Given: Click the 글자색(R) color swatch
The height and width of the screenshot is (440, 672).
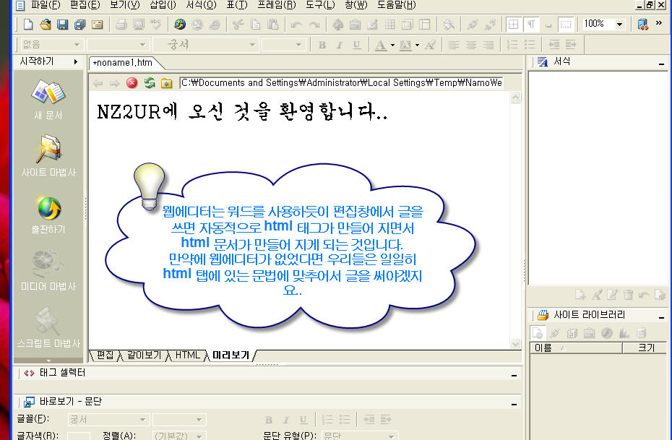Looking at the screenshot, I should point(79,436).
